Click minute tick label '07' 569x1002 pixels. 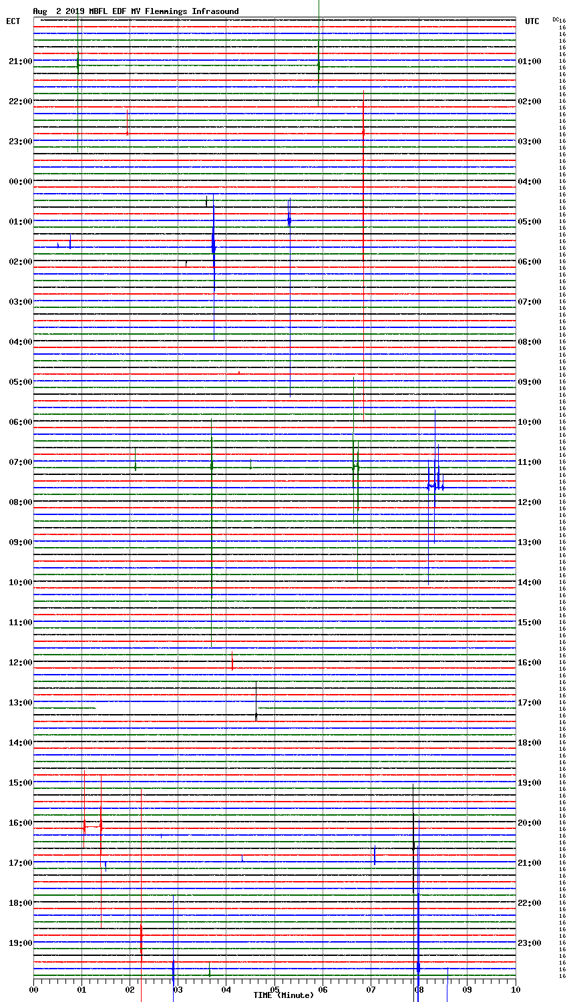[371, 990]
